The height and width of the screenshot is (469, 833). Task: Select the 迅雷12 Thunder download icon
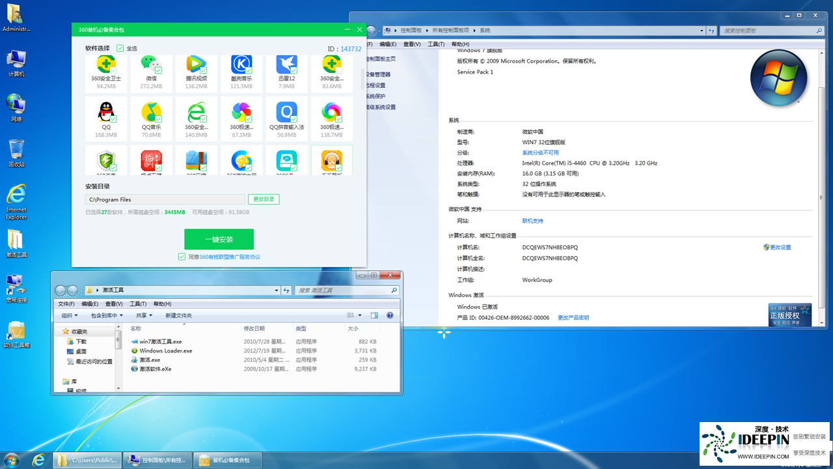click(x=286, y=64)
